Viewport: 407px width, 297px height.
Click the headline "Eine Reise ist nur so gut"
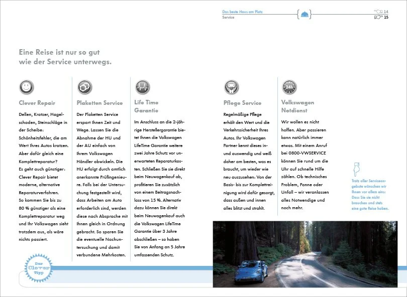point(59,52)
